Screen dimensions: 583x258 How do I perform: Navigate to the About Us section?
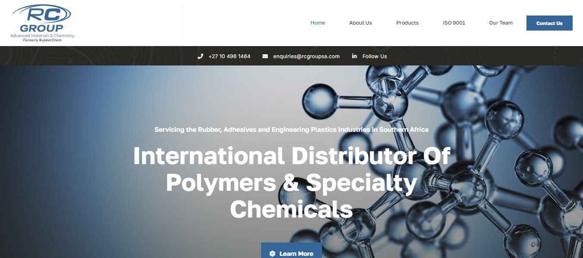click(360, 23)
